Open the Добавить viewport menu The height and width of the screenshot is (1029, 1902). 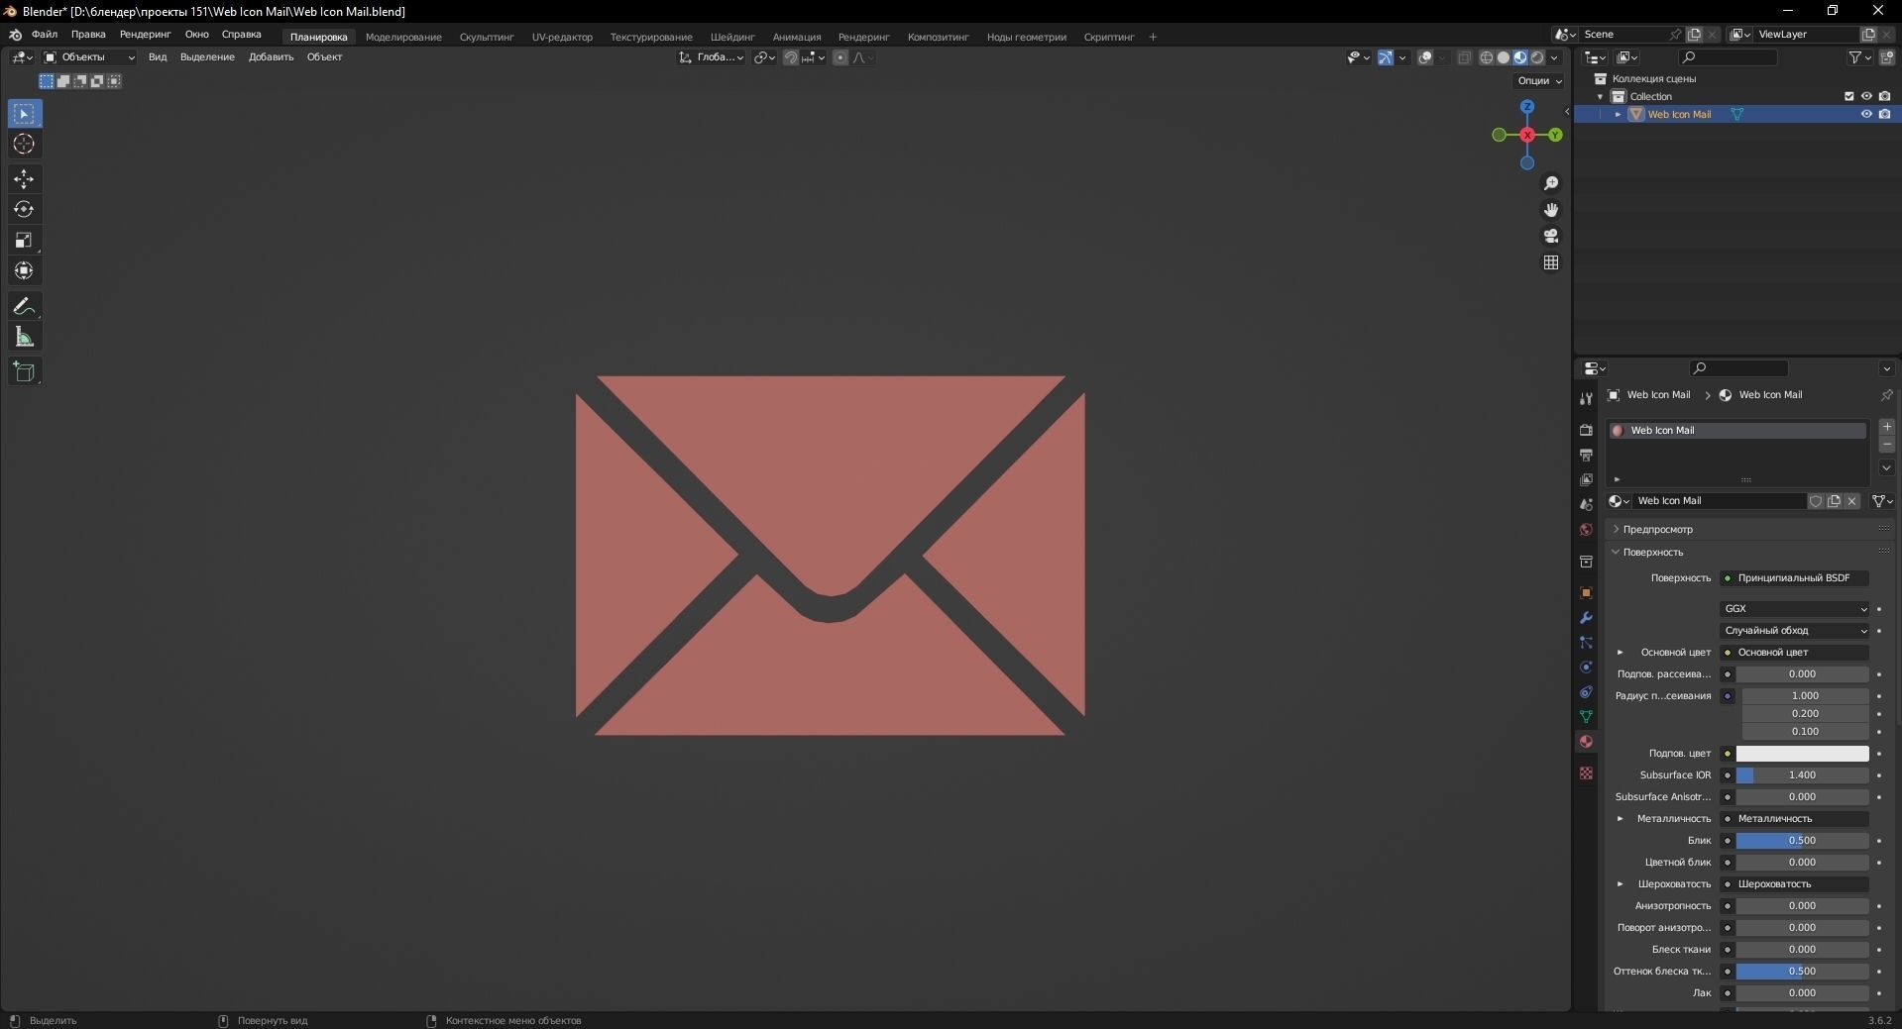tap(271, 57)
